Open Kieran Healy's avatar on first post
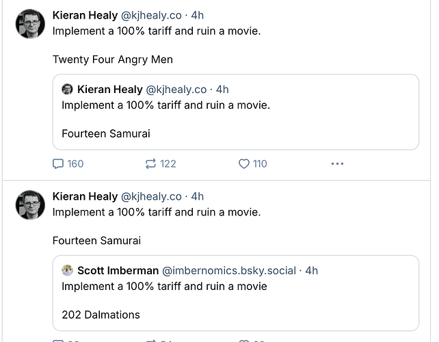The height and width of the screenshot is (342, 439). click(30, 24)
